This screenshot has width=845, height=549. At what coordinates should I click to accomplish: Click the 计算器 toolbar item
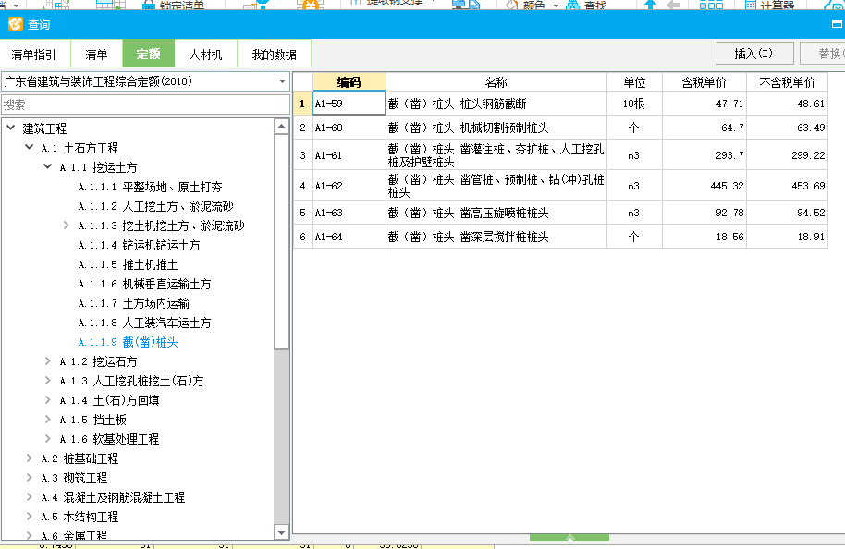point(769,5)
